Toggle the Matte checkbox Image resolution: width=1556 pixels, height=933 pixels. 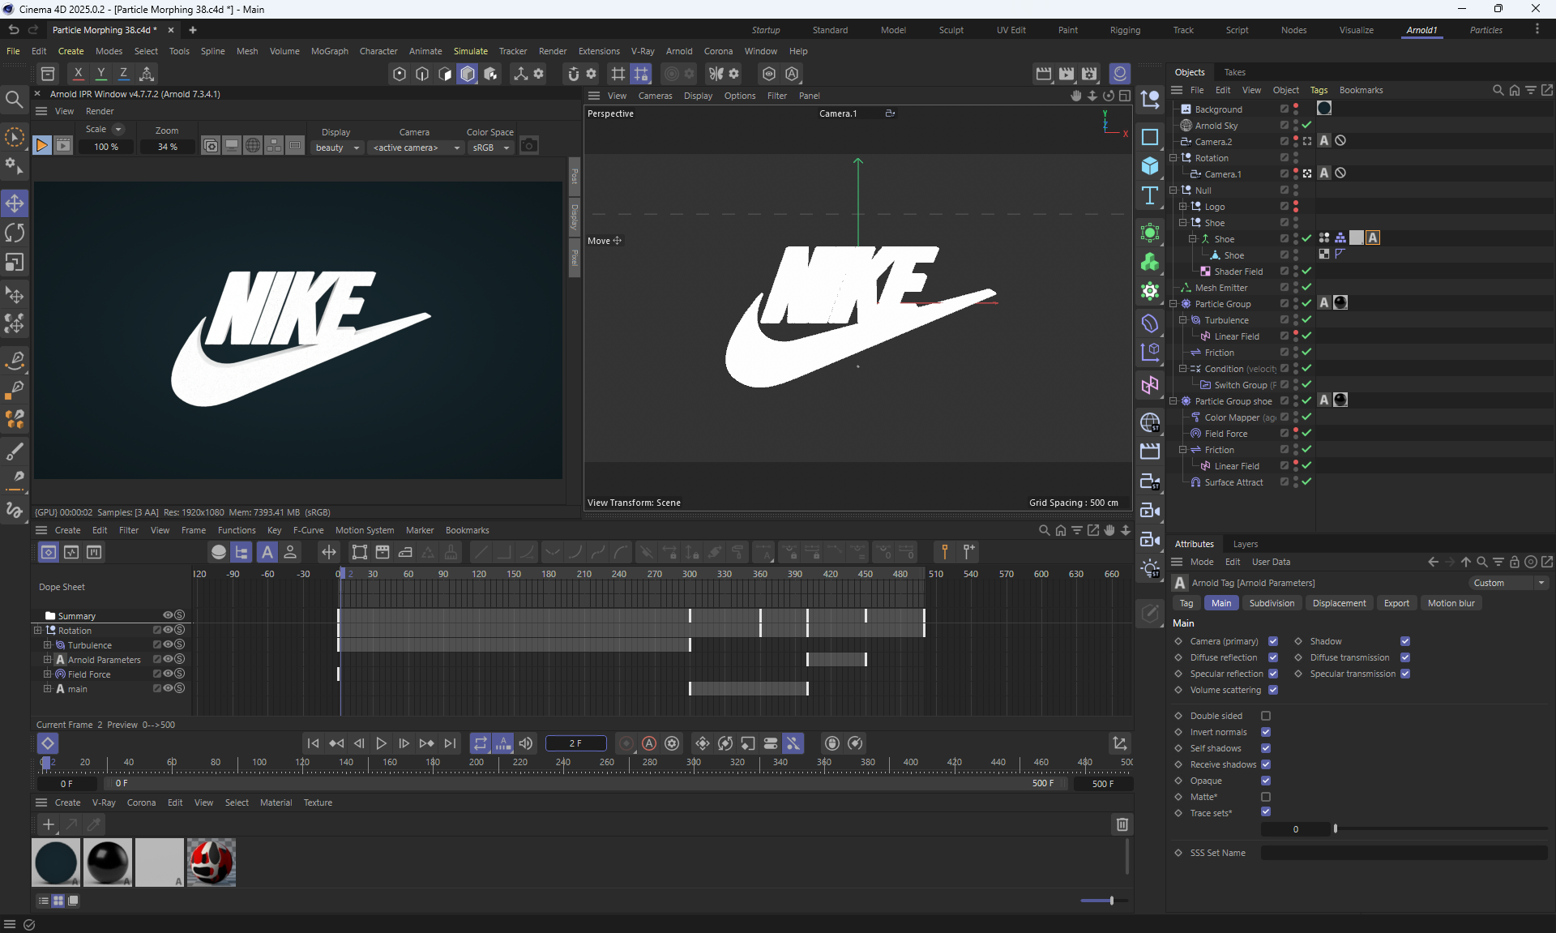pos(1266,797)
